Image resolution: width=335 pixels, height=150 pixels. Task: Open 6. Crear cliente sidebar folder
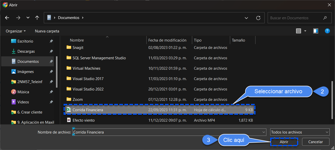[28, 112]
